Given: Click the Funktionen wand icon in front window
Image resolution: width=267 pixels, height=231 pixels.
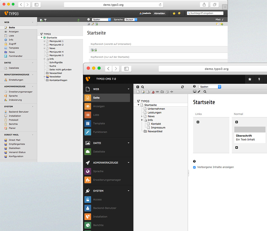Looking at the screenshot, I should pos(88,132).
